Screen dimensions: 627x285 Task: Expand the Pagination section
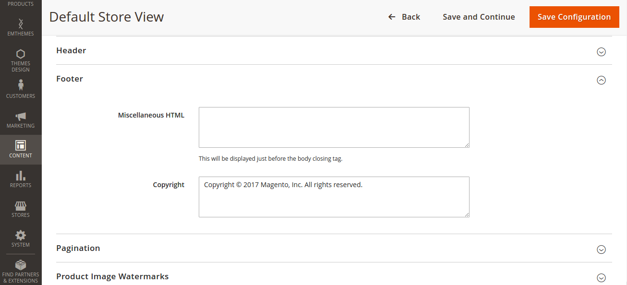(x=601, y=249)
